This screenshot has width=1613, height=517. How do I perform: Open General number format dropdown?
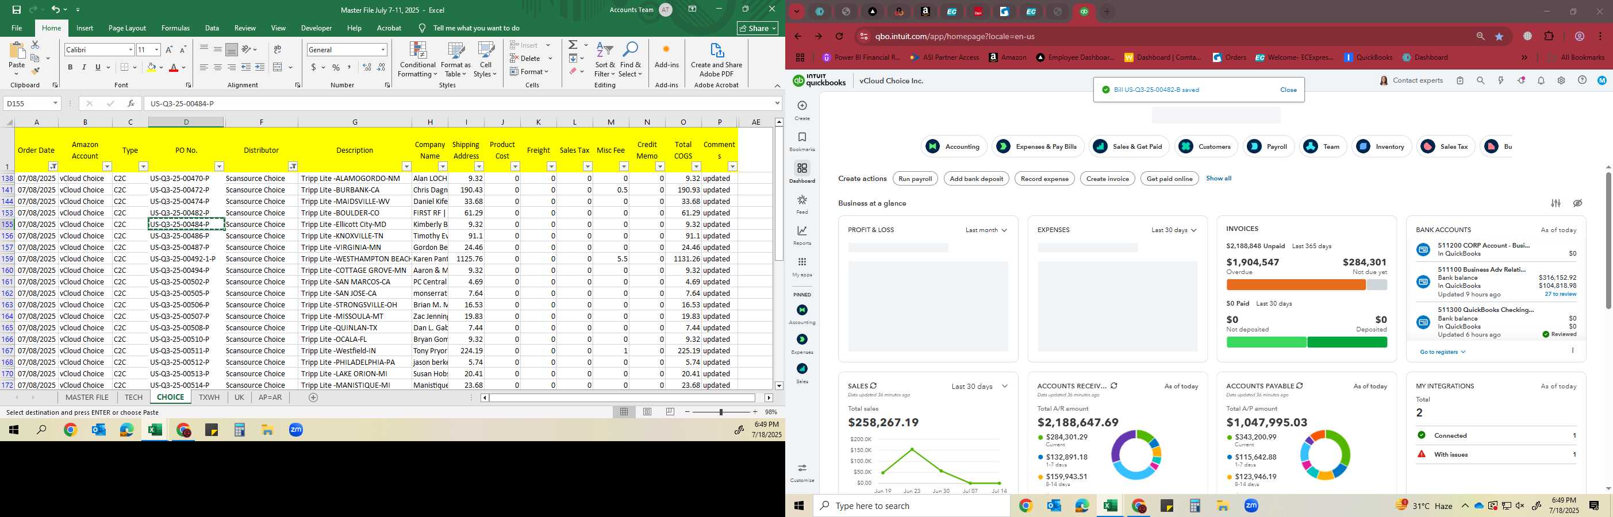[383, 50]
